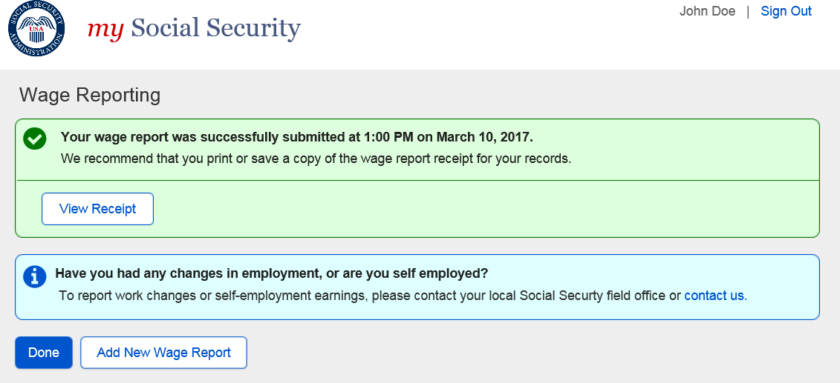This screenshot has width=840, height=383.
Task: Click the divider between John Doe and Sign Out
Action: click(748, 11)
